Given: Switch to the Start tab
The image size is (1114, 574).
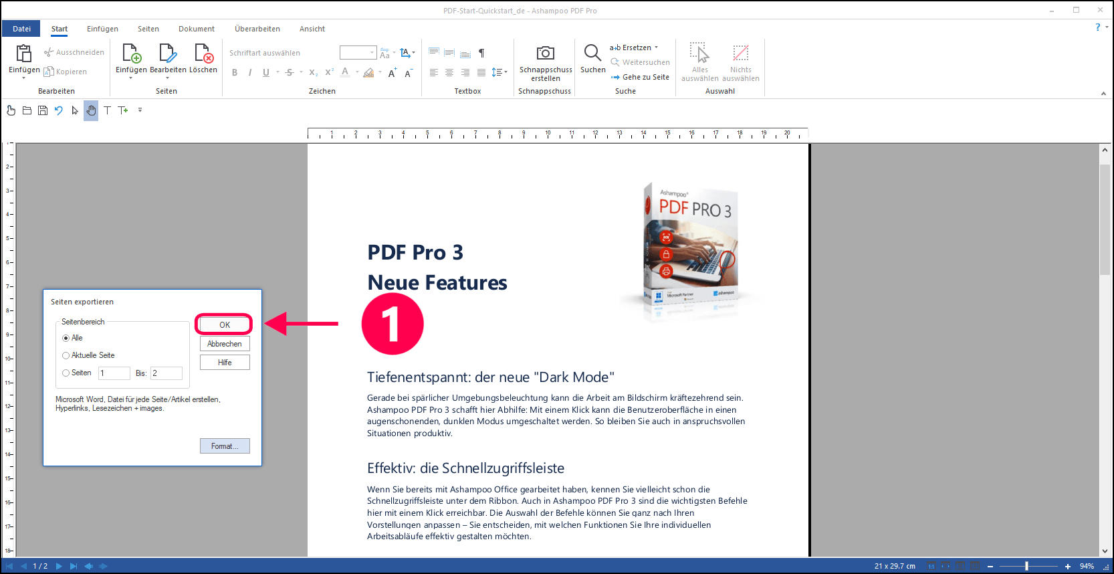Looking at the screenshot, I should point(60,29).
